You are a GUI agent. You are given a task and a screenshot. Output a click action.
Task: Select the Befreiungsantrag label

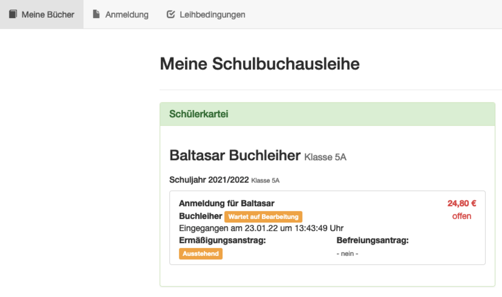[372, 241]
